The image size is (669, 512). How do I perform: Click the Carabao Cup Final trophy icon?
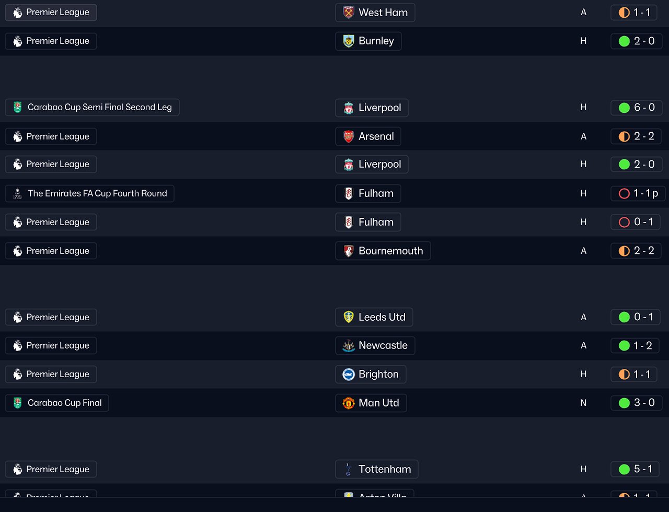(x=18, y=403)
